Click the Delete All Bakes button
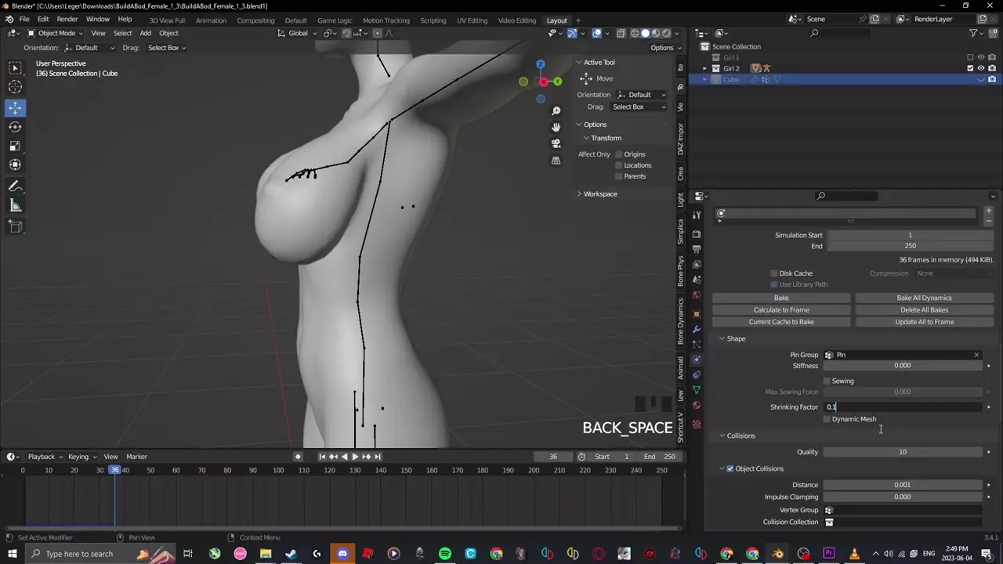This screenshot has width=1003, height=564. [x=924, y=309]
